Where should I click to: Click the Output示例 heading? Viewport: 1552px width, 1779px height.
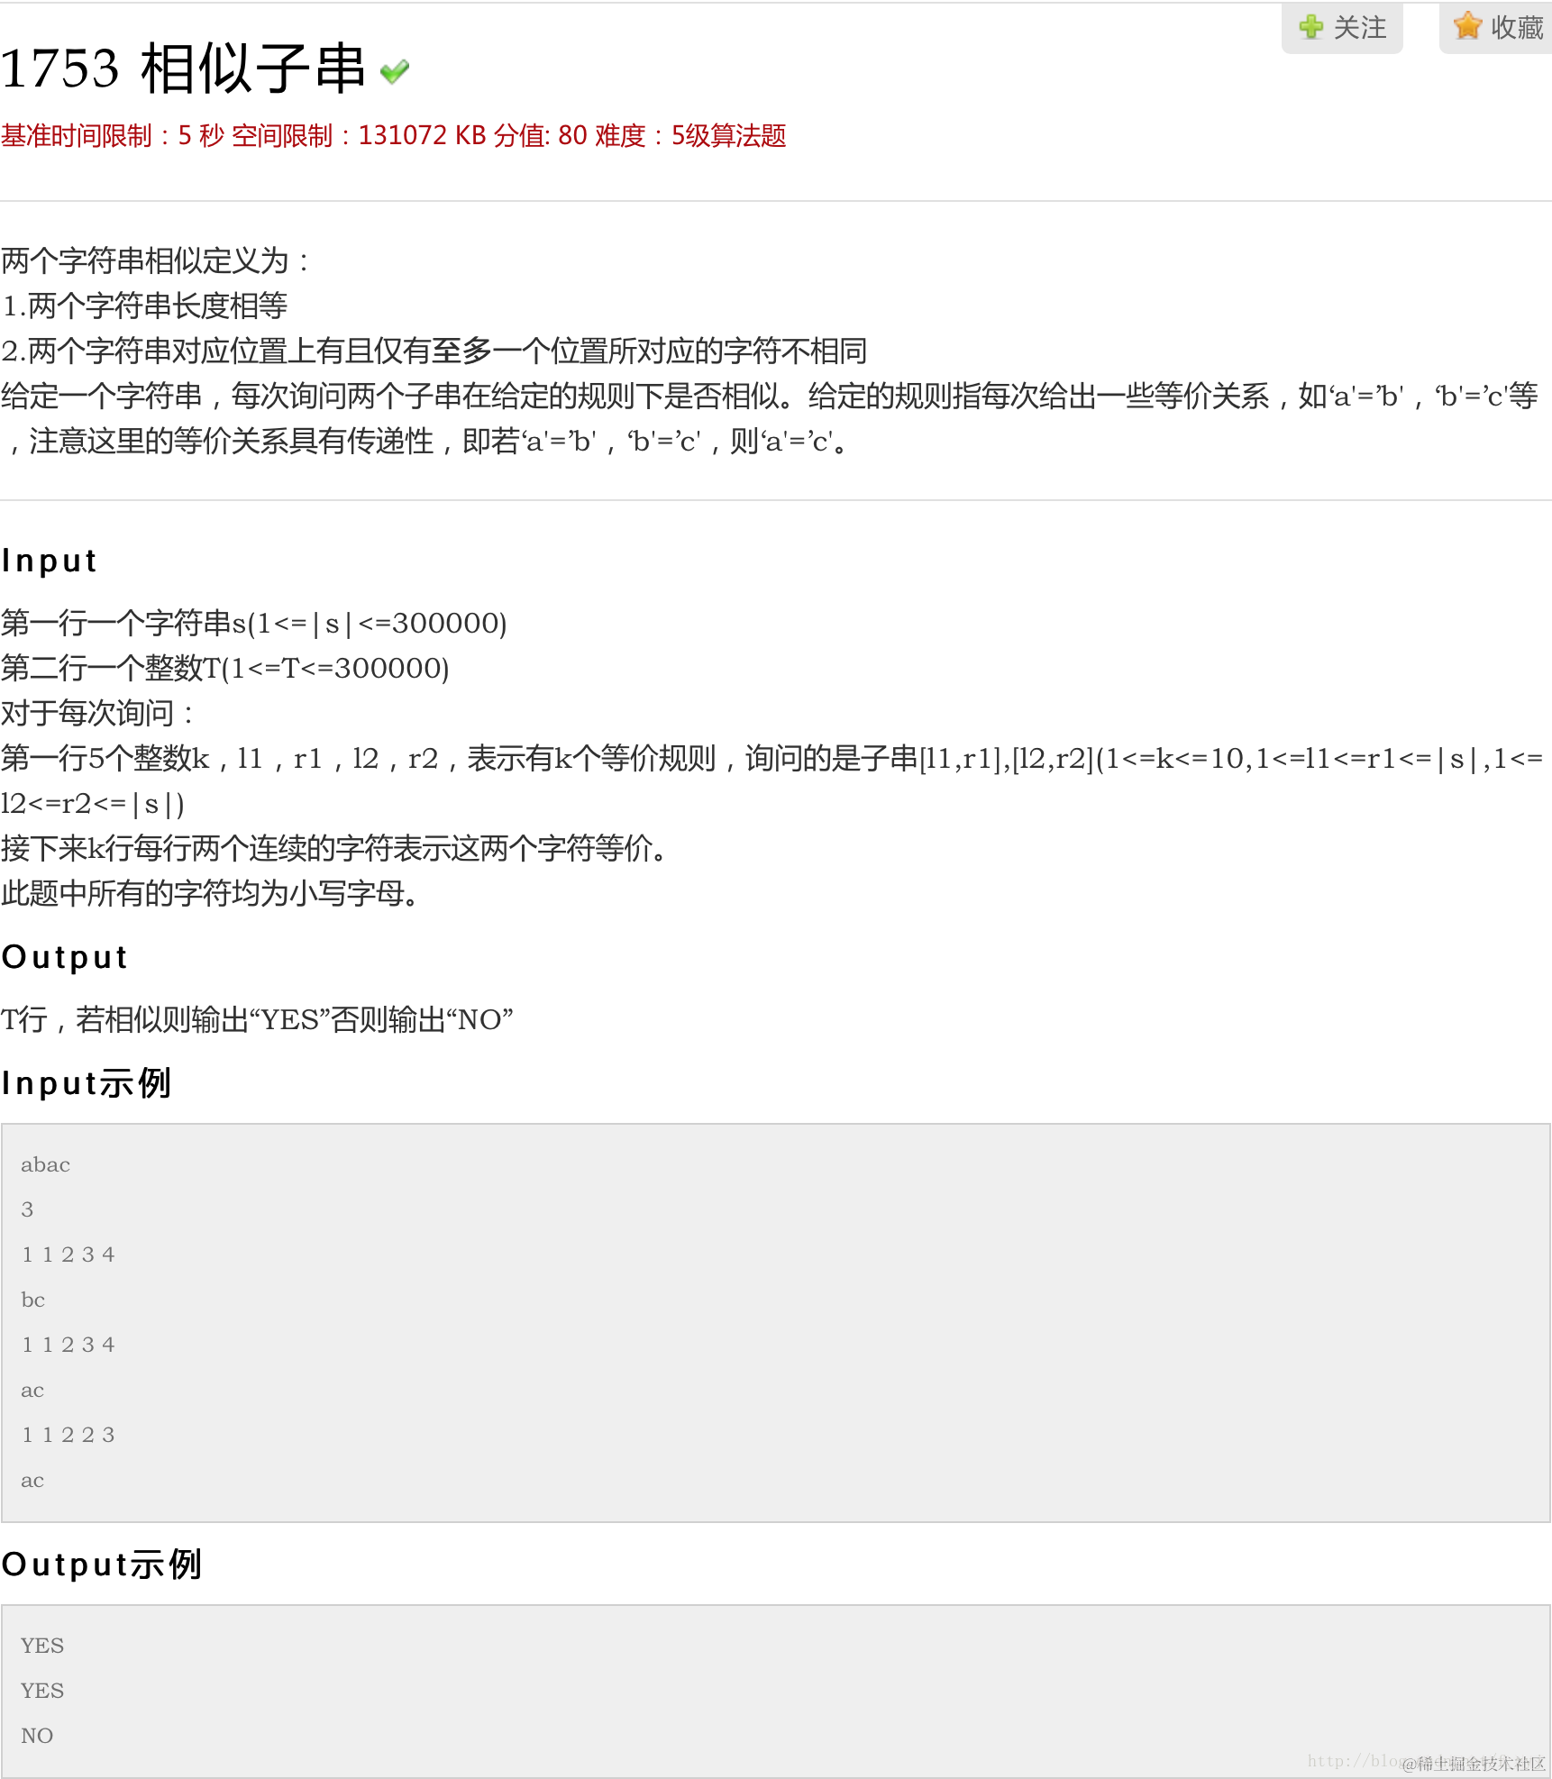[102, 1565]
